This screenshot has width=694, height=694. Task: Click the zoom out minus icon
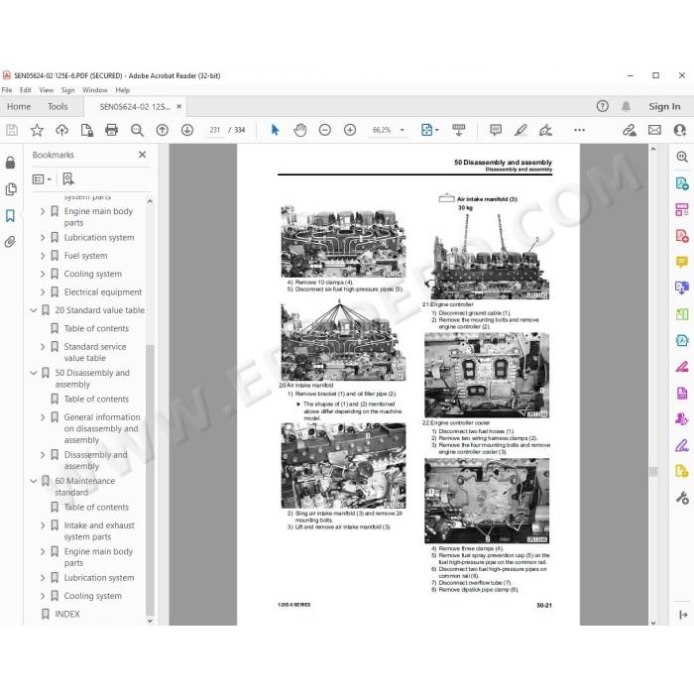point(325,130)
